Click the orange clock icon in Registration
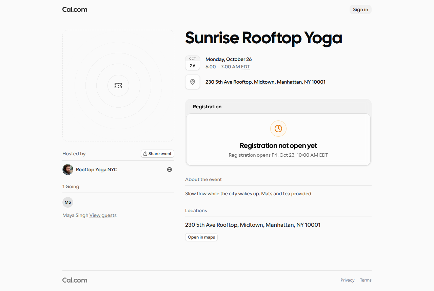This screenshot has height=291, width=434. [278, 129]
